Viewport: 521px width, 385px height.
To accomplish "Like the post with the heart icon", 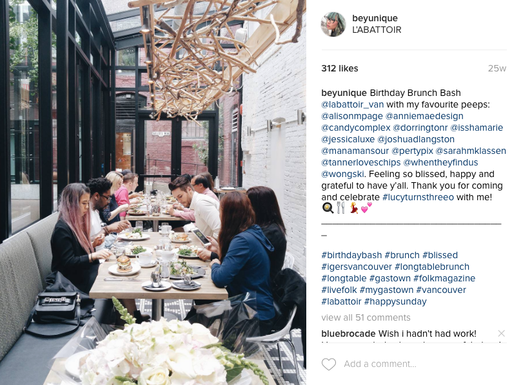I will 329,364.
